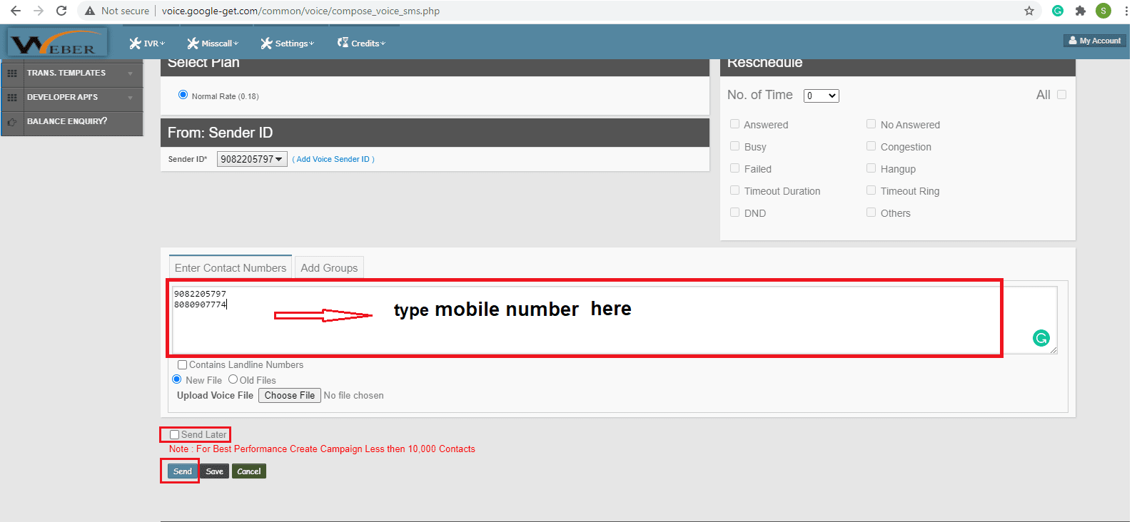Open the Sender ID dropdown
This screenshot has height=522, width=1137.
251,159
